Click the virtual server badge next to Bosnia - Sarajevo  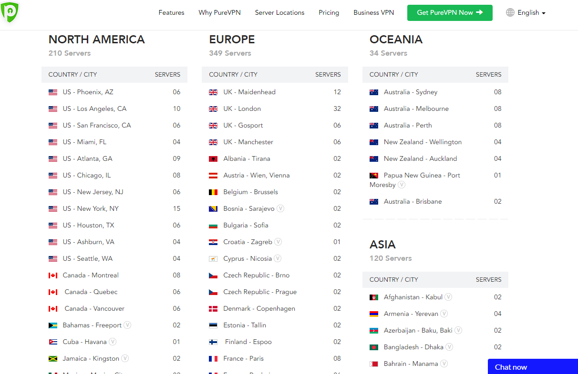[x=280, y=208]
